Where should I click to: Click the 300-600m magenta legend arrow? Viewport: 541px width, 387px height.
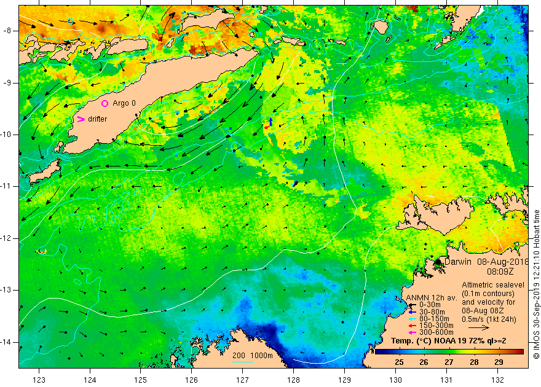point(413,332)
